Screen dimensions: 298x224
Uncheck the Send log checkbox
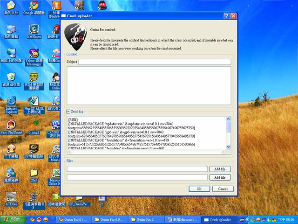point(68,112)
